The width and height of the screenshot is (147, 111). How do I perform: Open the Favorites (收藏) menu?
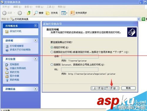[39, 7]
